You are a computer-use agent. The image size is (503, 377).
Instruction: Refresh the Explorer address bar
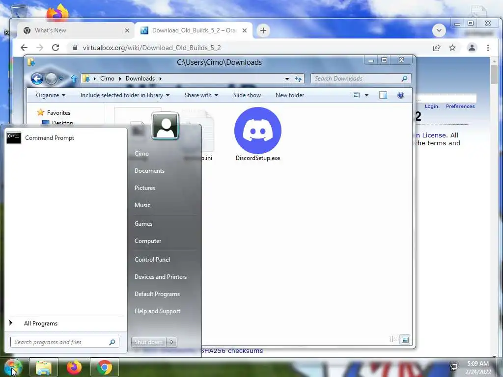click(x=298, y=79)
